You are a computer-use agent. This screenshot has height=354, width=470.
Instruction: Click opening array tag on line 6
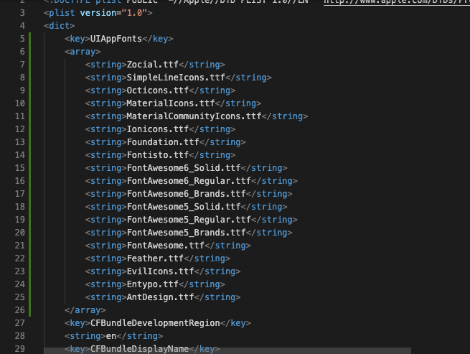point(83,52)
